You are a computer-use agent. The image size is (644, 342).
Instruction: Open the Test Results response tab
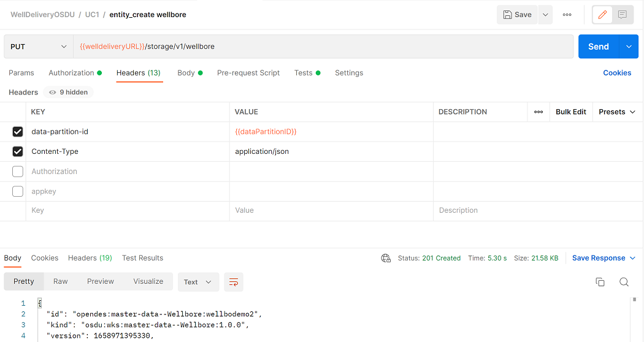tap(142, 258)
